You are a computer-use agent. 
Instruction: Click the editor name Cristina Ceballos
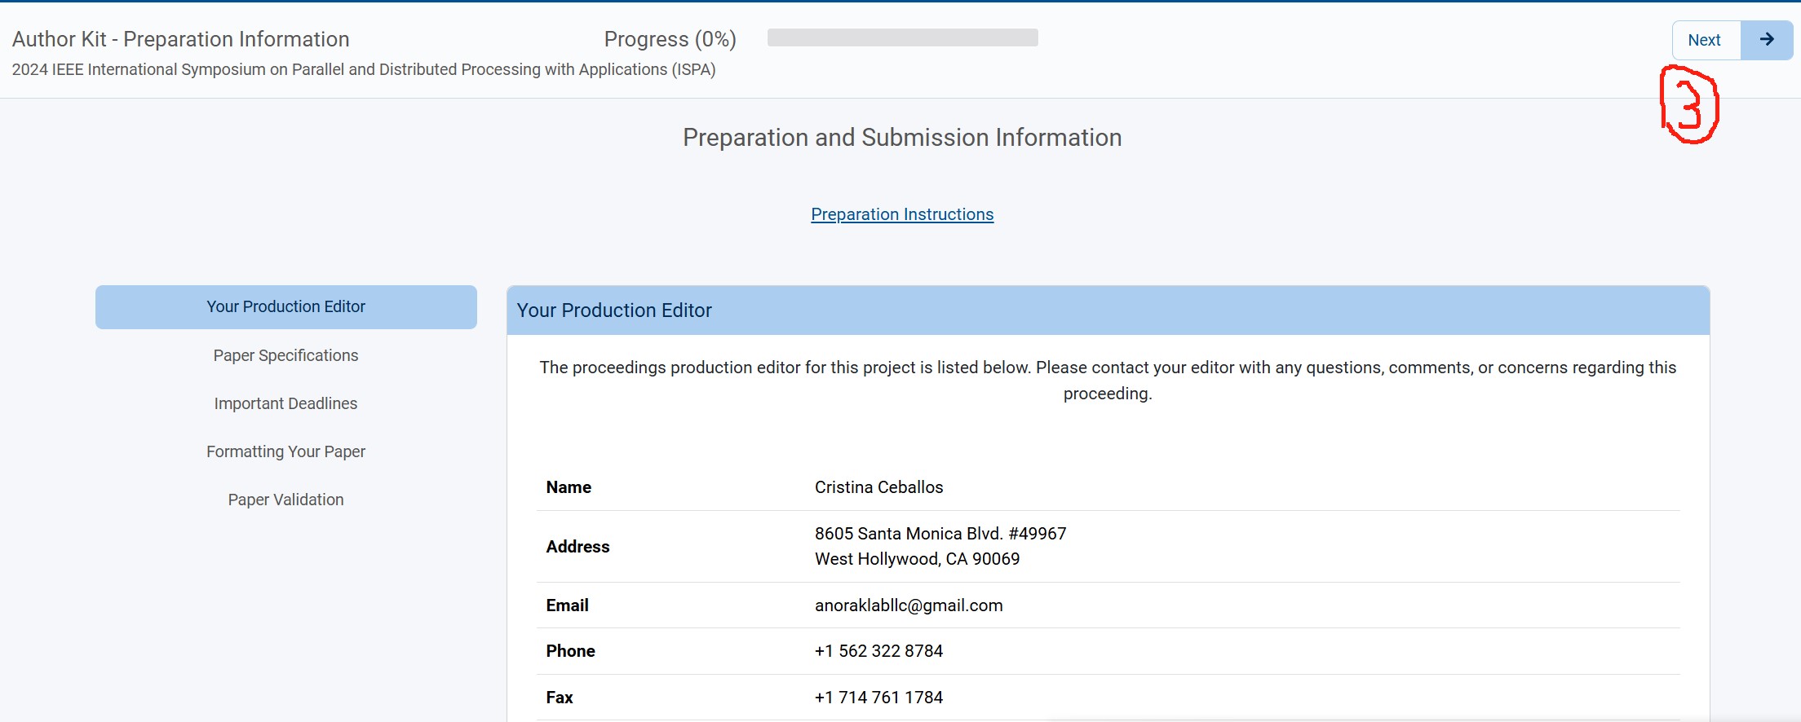(x=878, y=487)
